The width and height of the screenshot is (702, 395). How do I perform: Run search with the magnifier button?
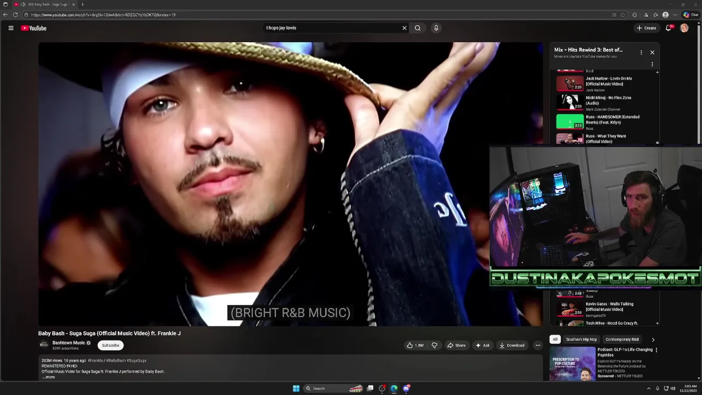(417, 28)
